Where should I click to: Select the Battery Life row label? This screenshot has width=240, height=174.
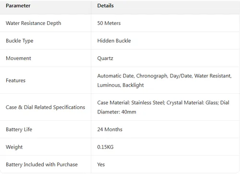pyautogui.click(x=19, y=129)
